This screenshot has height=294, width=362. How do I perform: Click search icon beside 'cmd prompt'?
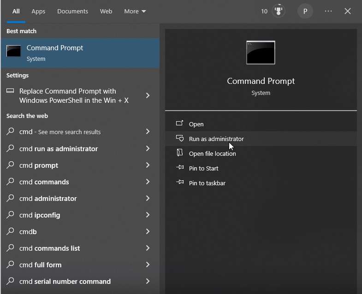click(x=10, y=165)
